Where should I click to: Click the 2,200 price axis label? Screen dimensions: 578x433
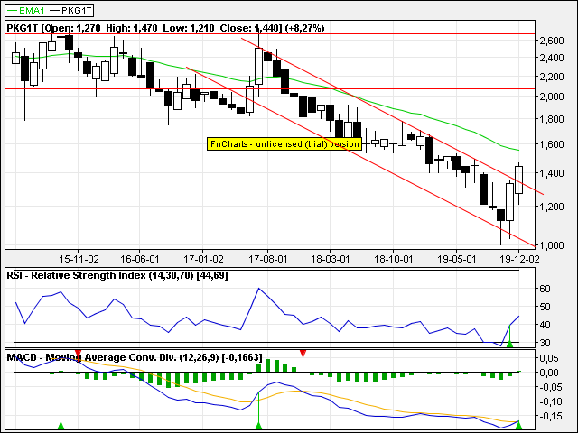[x=552, y=77]
